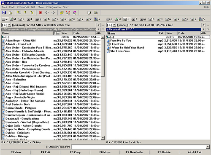Select 'Adam Beyer - China Girl' in left panel
Screen dimensions: 211x155
point(51,40)
